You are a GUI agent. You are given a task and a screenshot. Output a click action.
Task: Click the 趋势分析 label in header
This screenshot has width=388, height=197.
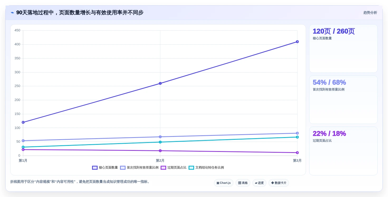[370, 13]
